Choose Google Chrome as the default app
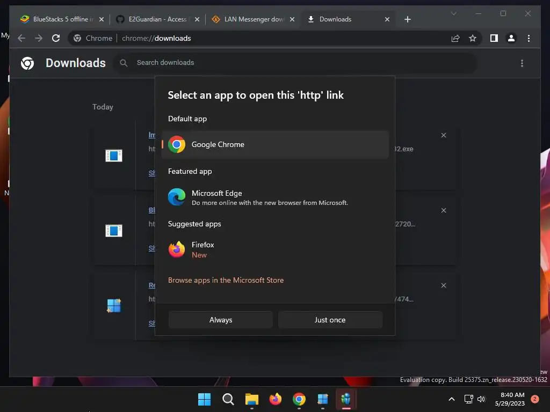The width and height of the screenshot is (550, 412). [x=275, y=144]
